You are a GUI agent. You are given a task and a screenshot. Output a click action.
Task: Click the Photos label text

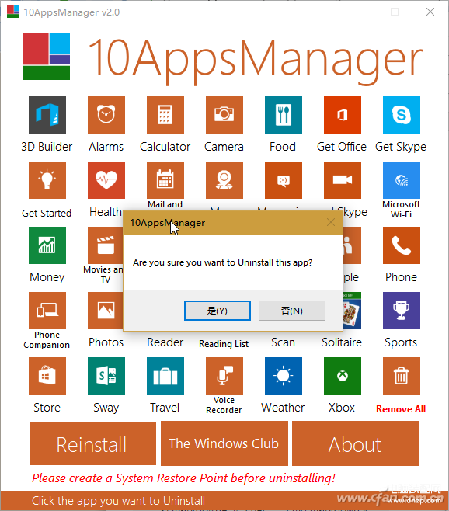pos(106,342)
